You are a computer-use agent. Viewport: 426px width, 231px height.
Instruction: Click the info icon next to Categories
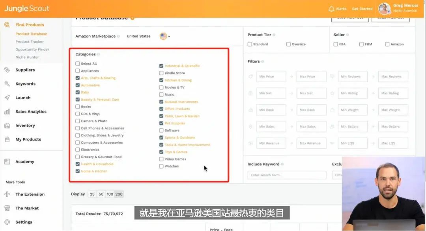98,54
